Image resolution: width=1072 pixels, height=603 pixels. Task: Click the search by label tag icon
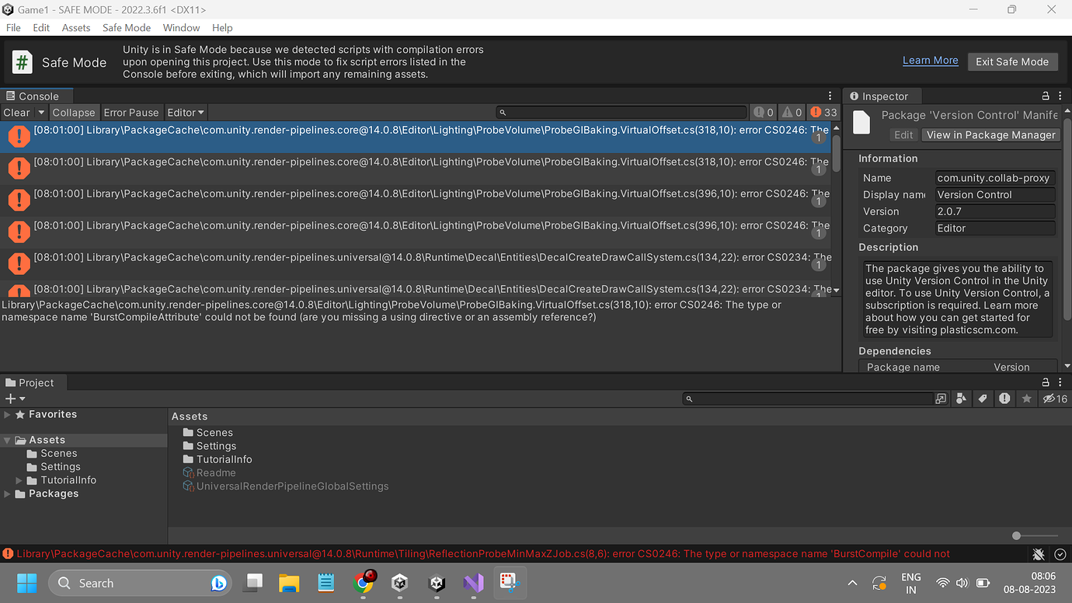tap(983, 399)
